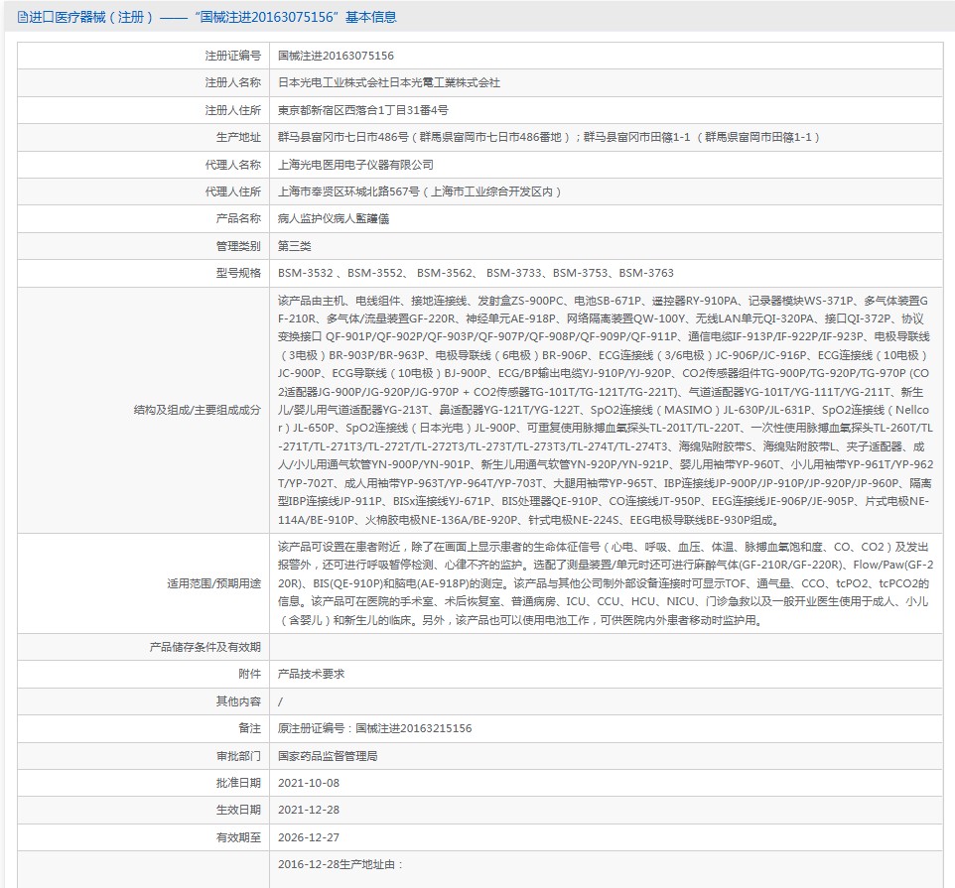
Task: Select agent name 上海光电医用电子仪器有限公司
Action: tap(355, 165)
